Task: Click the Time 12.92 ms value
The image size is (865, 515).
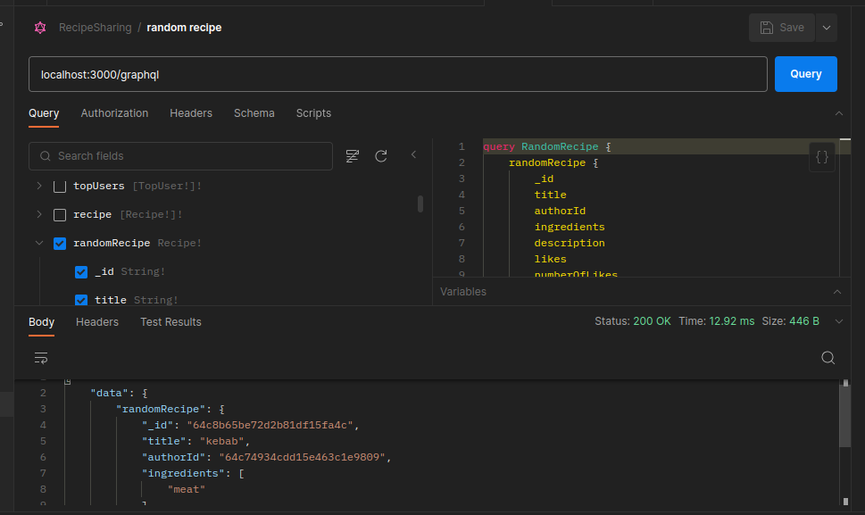Action: tap(731, 321)
